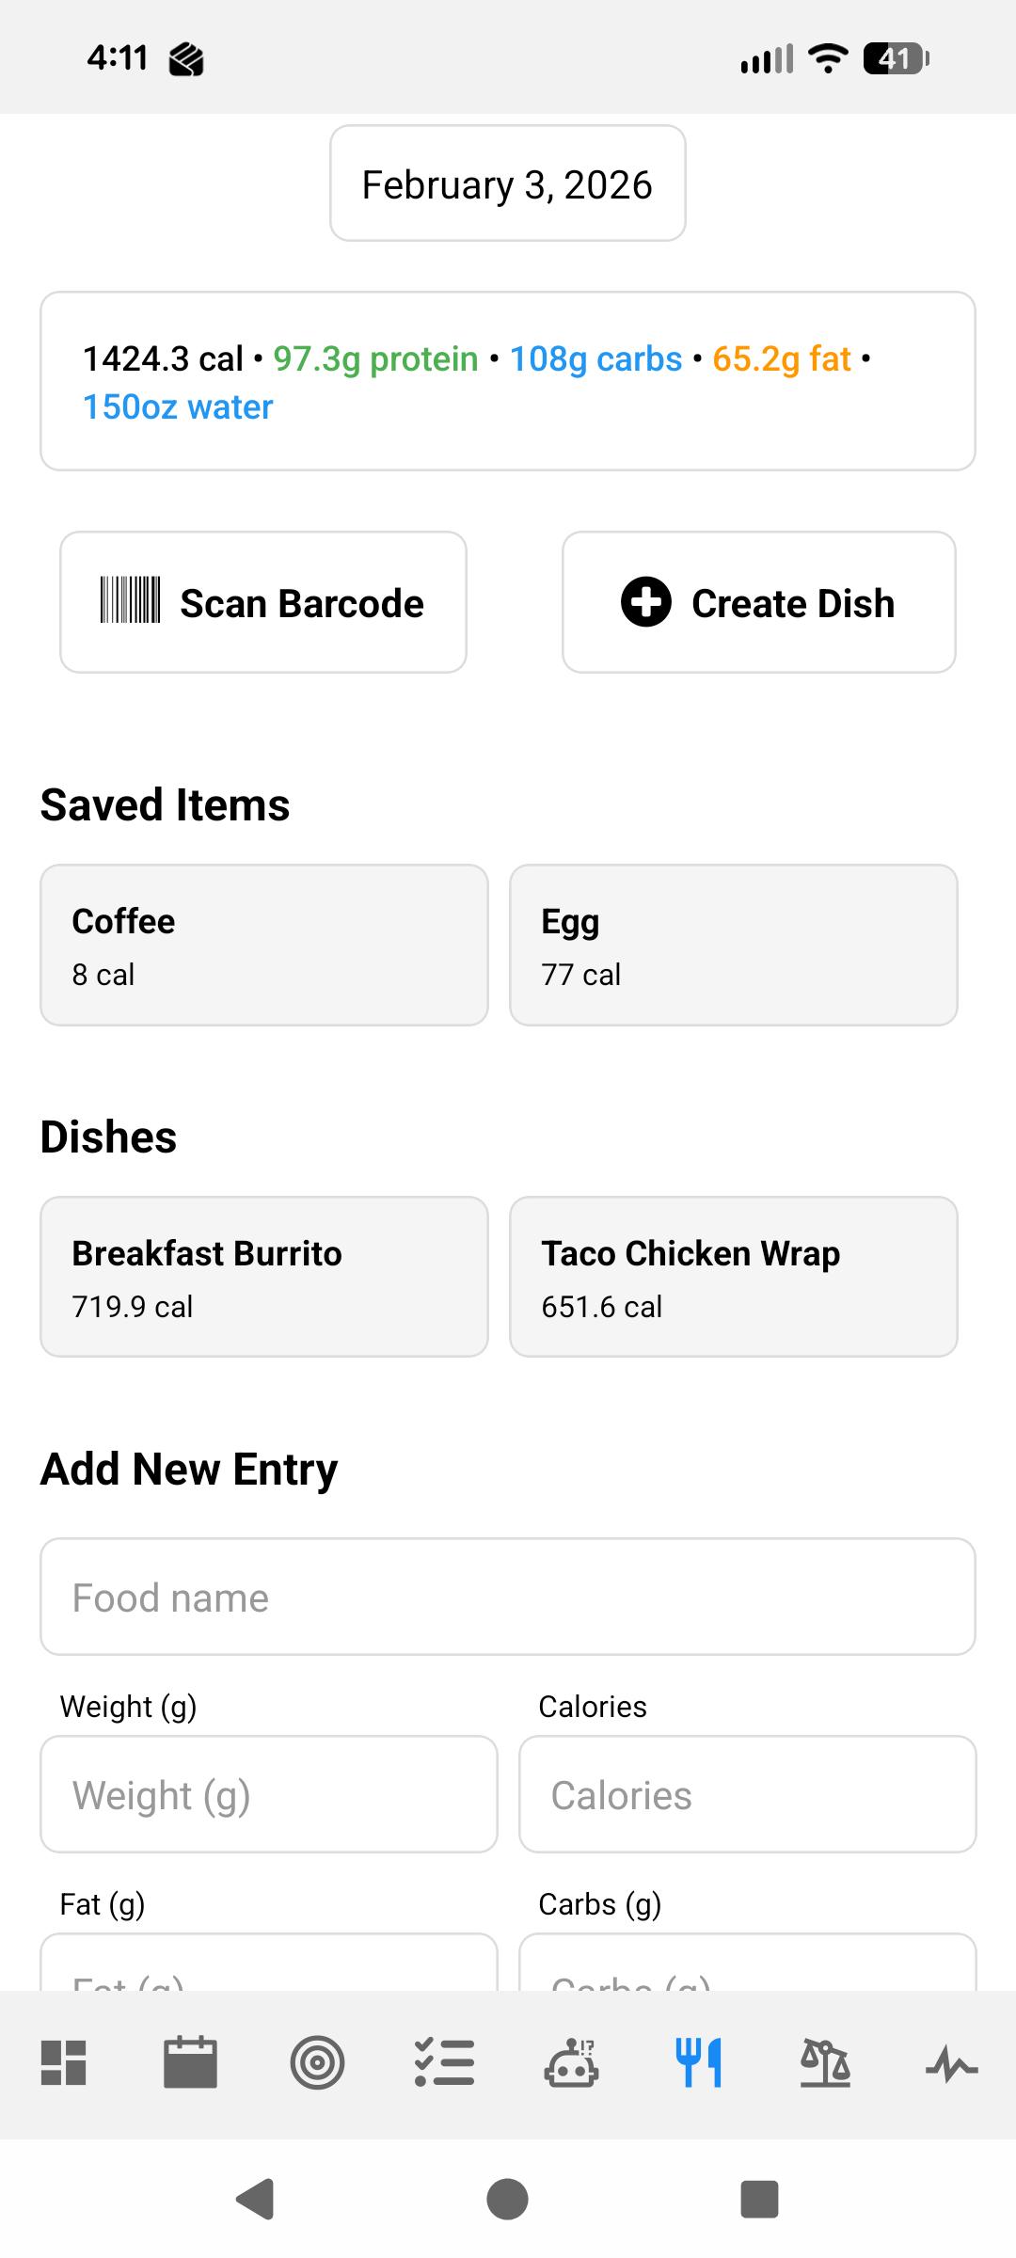Image resolution: width=1016 pixels, height=2258 pixels.
Task: Add the saved Coffee item
Action: click(x=264, y=946)
